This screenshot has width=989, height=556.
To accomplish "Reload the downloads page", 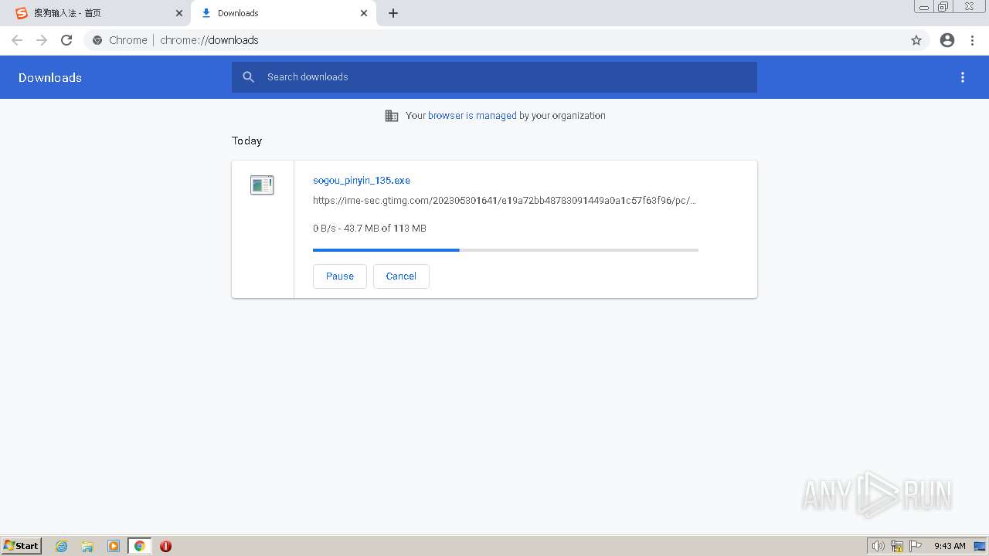I will (66, 40).
